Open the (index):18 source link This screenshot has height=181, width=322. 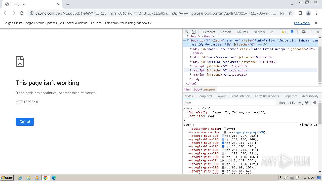coord(309,125)
